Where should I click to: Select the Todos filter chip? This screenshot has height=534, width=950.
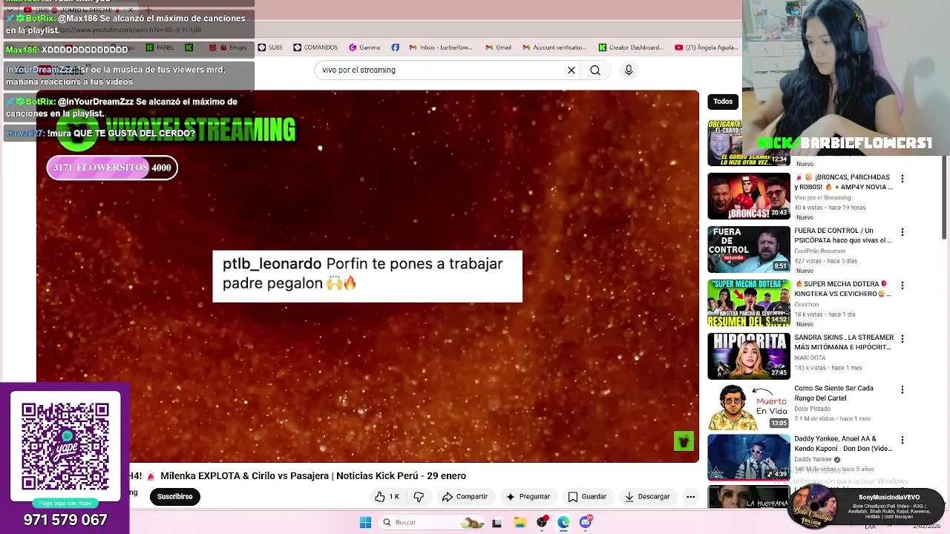(723, 102)
